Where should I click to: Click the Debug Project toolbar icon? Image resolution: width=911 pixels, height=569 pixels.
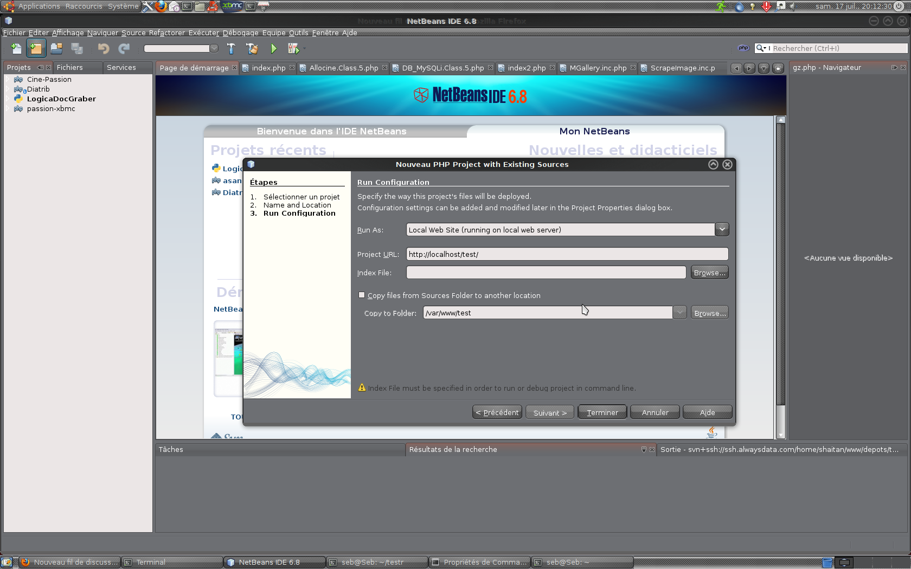pos(293,48)
